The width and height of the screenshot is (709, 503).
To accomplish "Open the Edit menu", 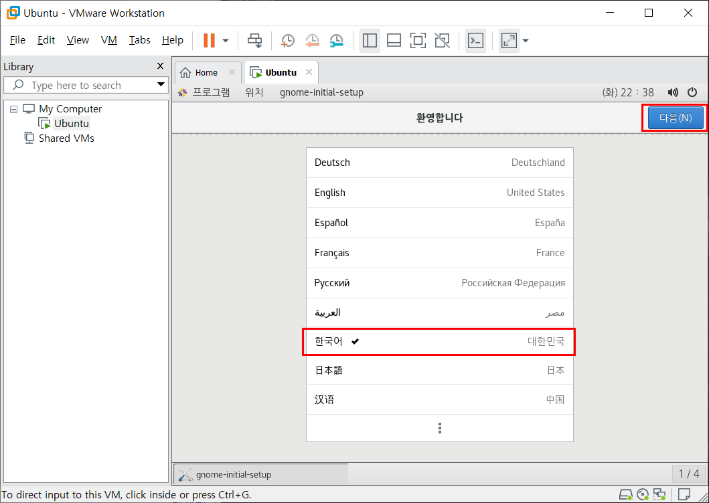I will tap(46, 40).
